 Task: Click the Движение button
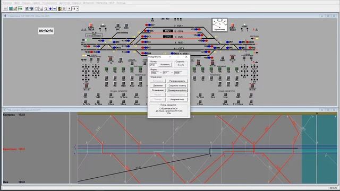(158, 85)
